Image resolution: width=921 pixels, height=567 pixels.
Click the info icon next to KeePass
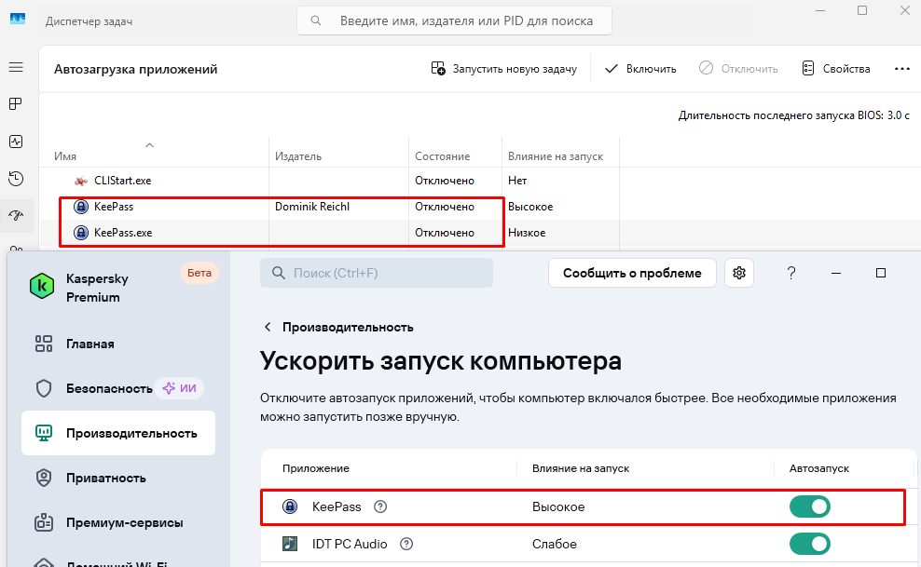[x=380, y=506]
